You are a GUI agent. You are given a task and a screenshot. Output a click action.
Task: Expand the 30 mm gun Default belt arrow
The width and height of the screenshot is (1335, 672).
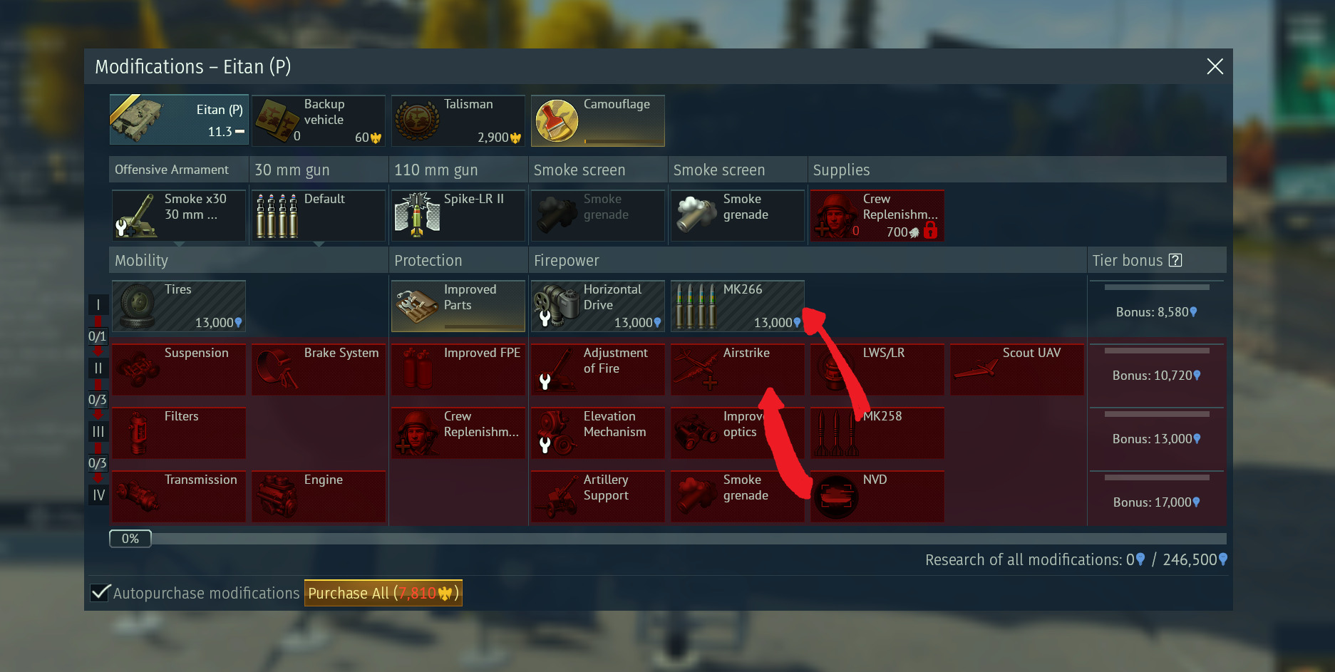319,244
